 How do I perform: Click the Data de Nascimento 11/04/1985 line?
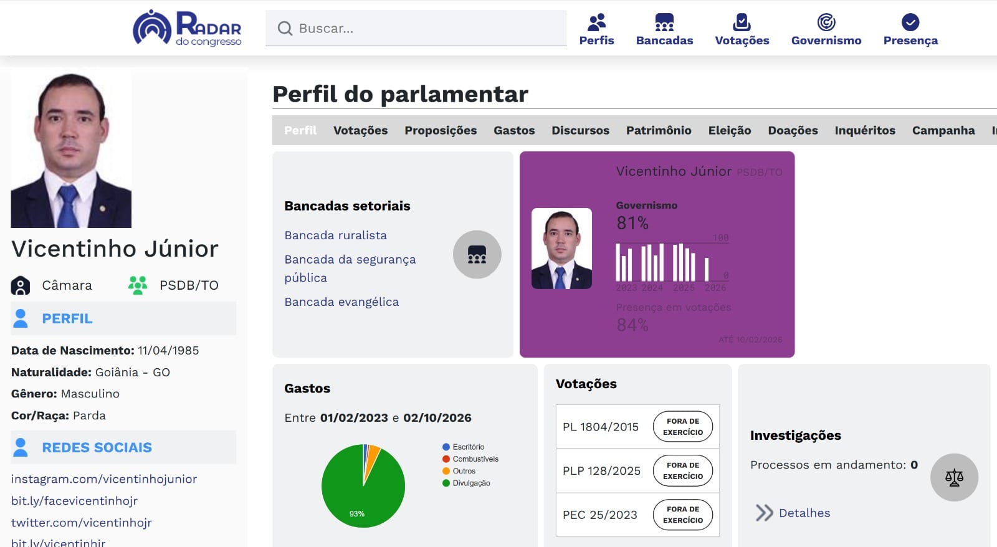[x=105, y=350]
